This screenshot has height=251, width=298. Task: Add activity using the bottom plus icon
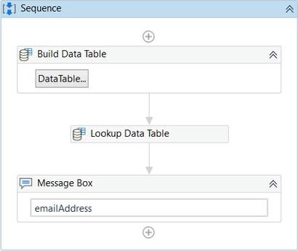click(x=149, y=233)
